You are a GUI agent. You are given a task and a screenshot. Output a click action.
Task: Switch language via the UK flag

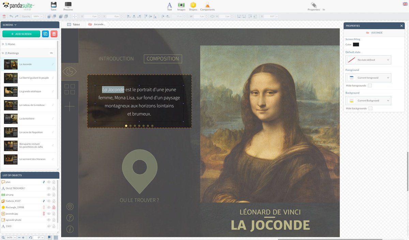pyautogui.click(x=405, y=4)
